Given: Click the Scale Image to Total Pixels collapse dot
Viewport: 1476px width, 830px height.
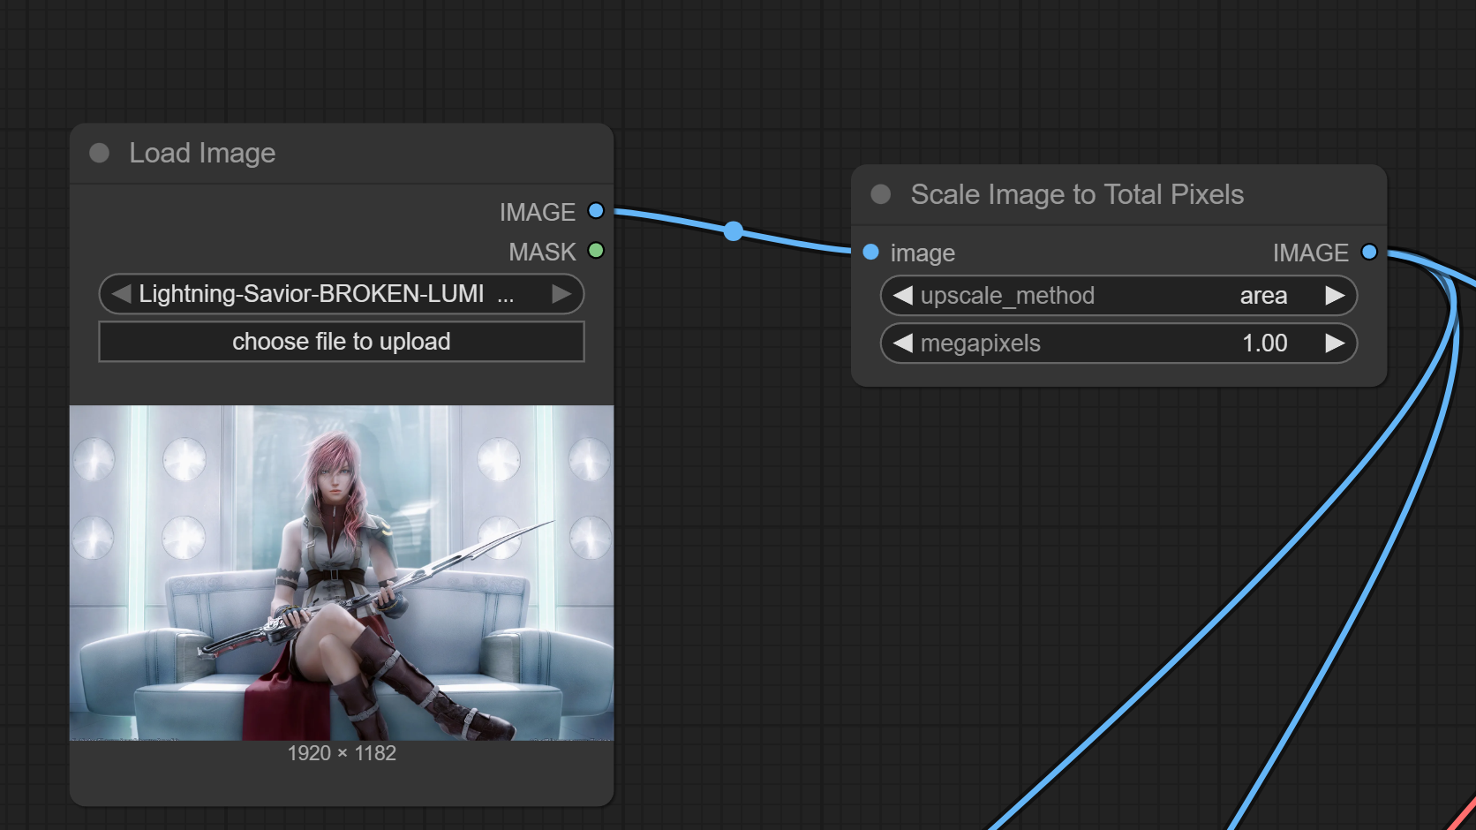Looking at the screenshot, I should click(881, 194).
